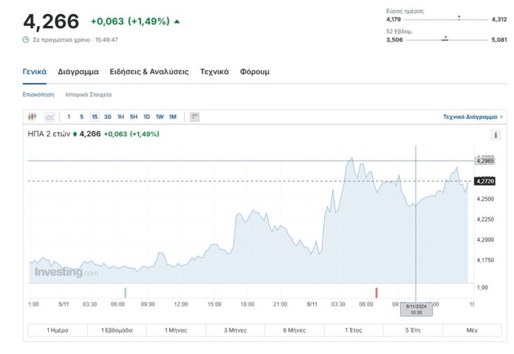Click the info icon above the chart
The height and width of the screenshot is (354, 514).
click(495, 135)
